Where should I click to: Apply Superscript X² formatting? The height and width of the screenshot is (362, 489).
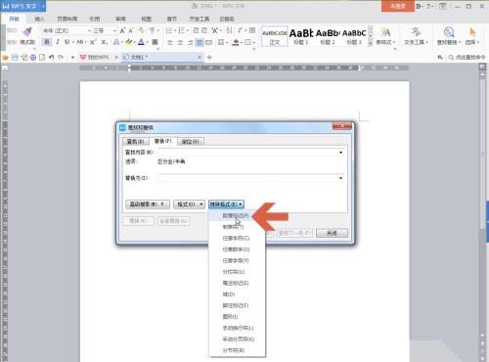pos(93,42)
